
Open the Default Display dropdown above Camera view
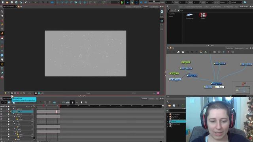(x=10, y=7)
